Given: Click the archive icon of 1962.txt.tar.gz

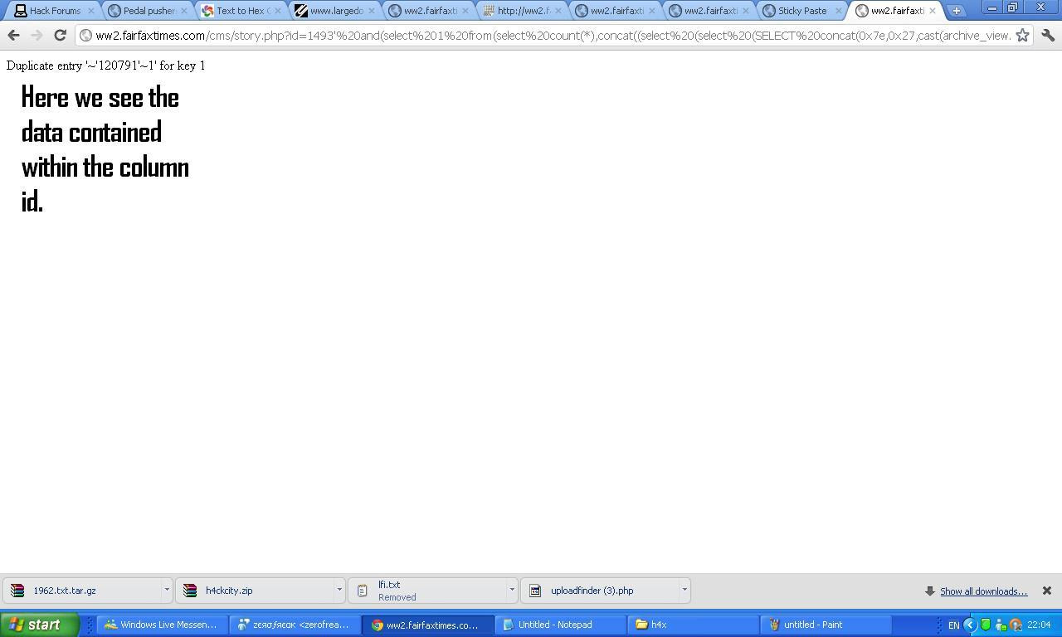Looking at the screenshot, I should click(x=17, y=591).
